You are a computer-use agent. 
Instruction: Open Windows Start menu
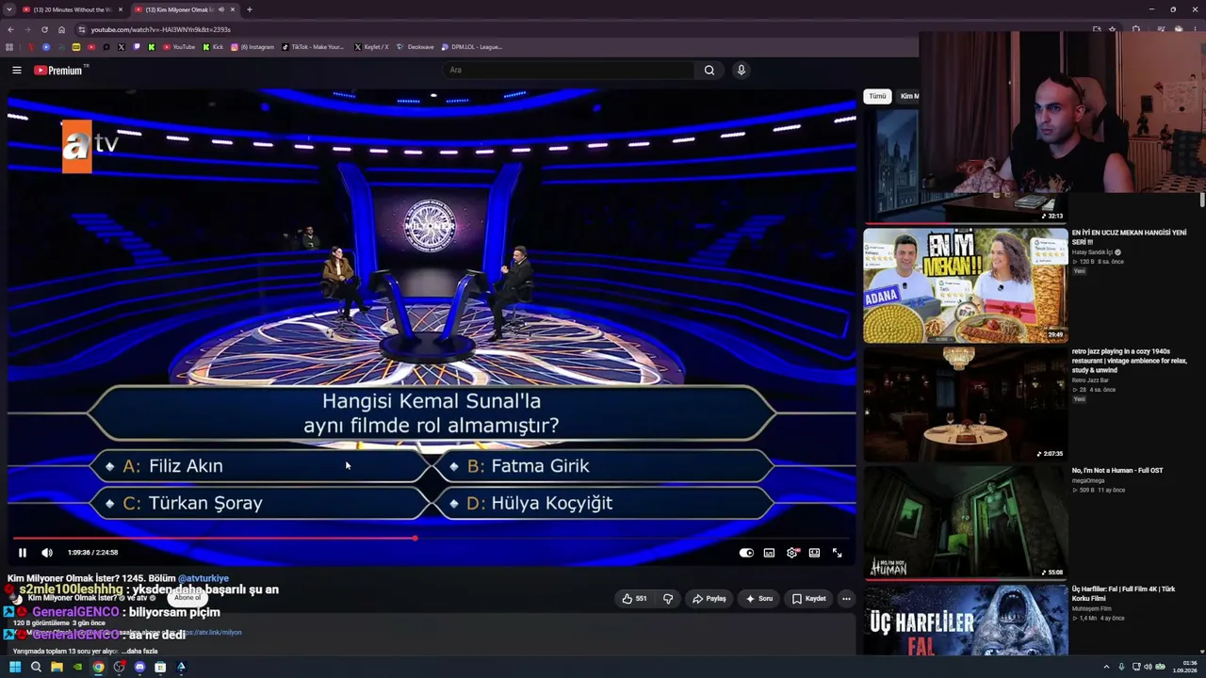pos(15,668)
